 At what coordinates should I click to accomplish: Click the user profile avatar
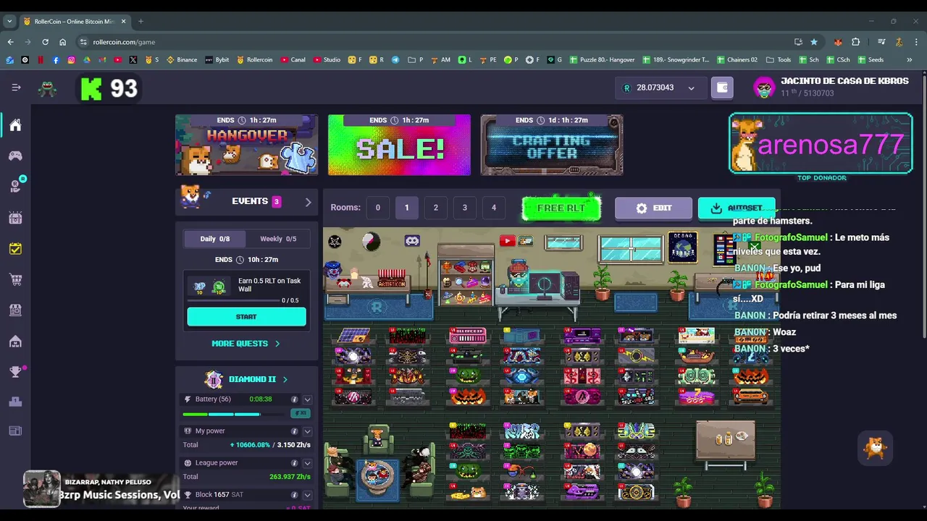coord(764,88)
